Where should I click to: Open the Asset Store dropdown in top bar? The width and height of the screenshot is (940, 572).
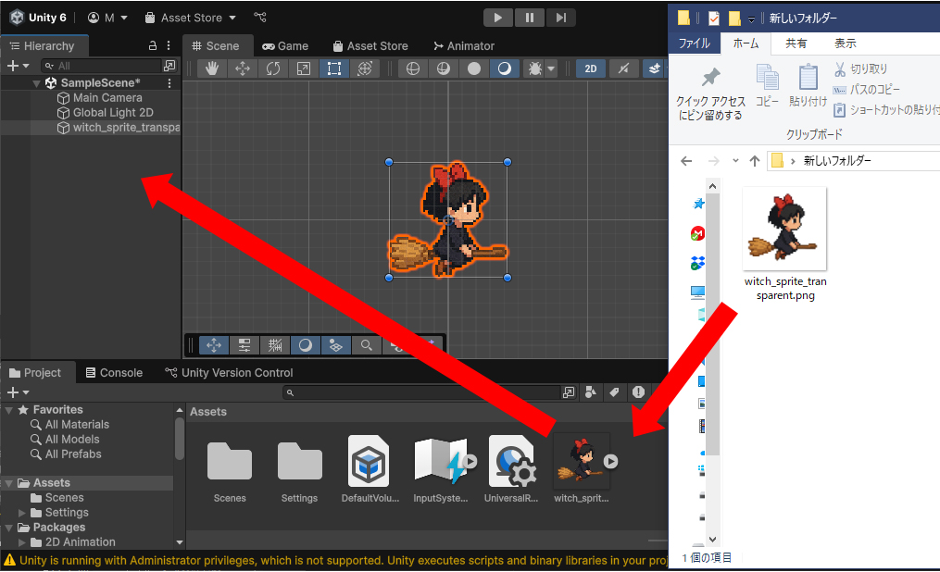(x=191, y=18)
